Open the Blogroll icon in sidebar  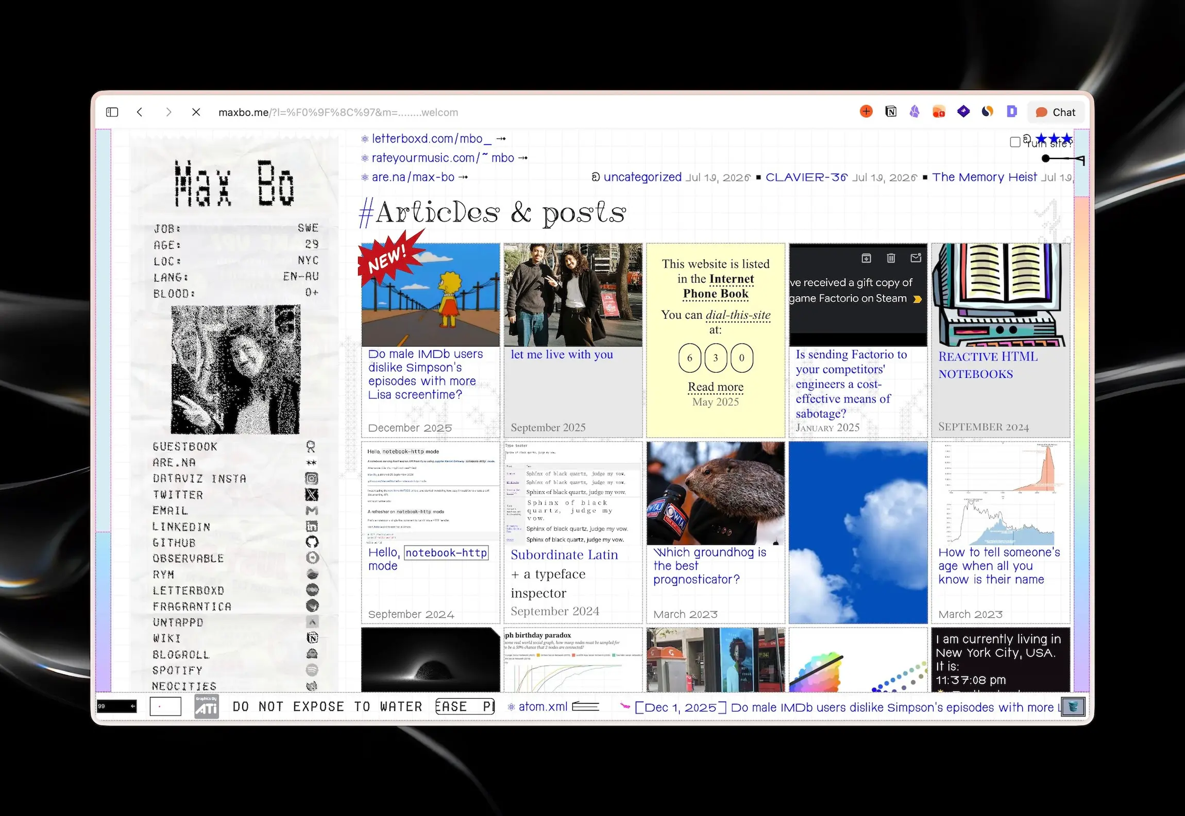pyautogui.click(x=312, y=654)
